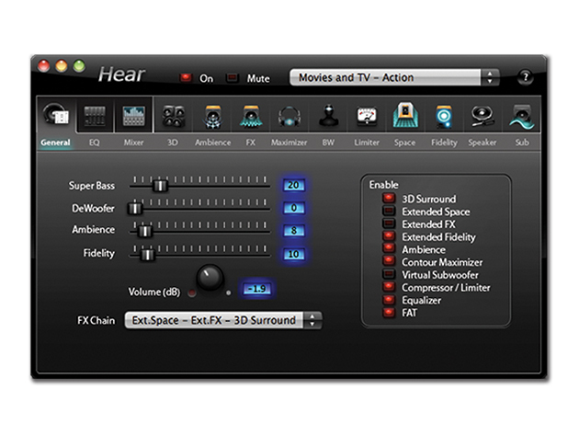Disable Compressor / Limiter effect
579x435 pixels.
[389, 286]
